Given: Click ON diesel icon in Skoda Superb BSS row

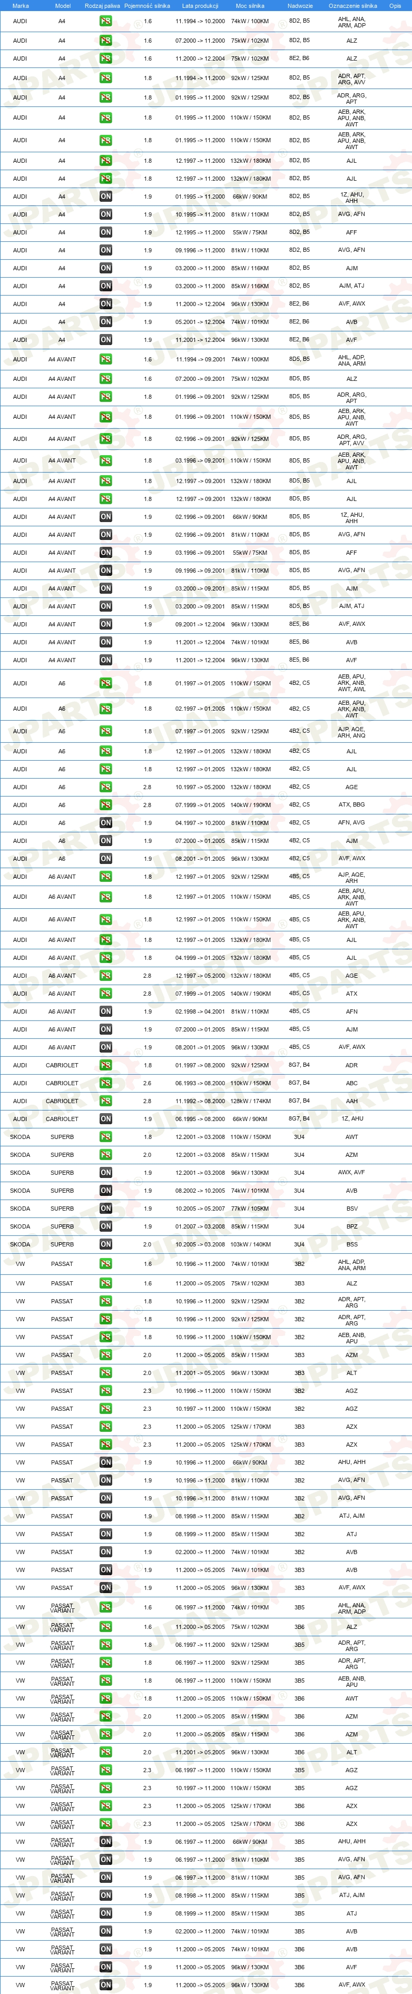Looking at the screenshot, I should click(105, 1244).
